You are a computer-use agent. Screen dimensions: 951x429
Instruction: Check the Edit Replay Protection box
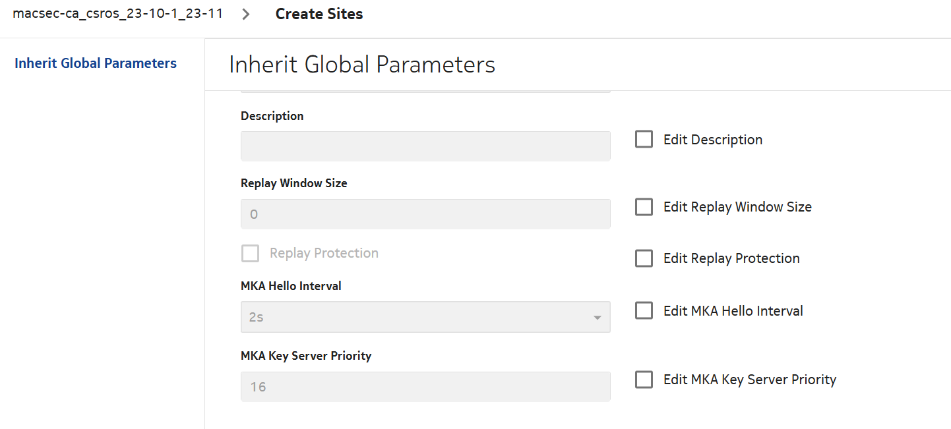coord(644,258)
